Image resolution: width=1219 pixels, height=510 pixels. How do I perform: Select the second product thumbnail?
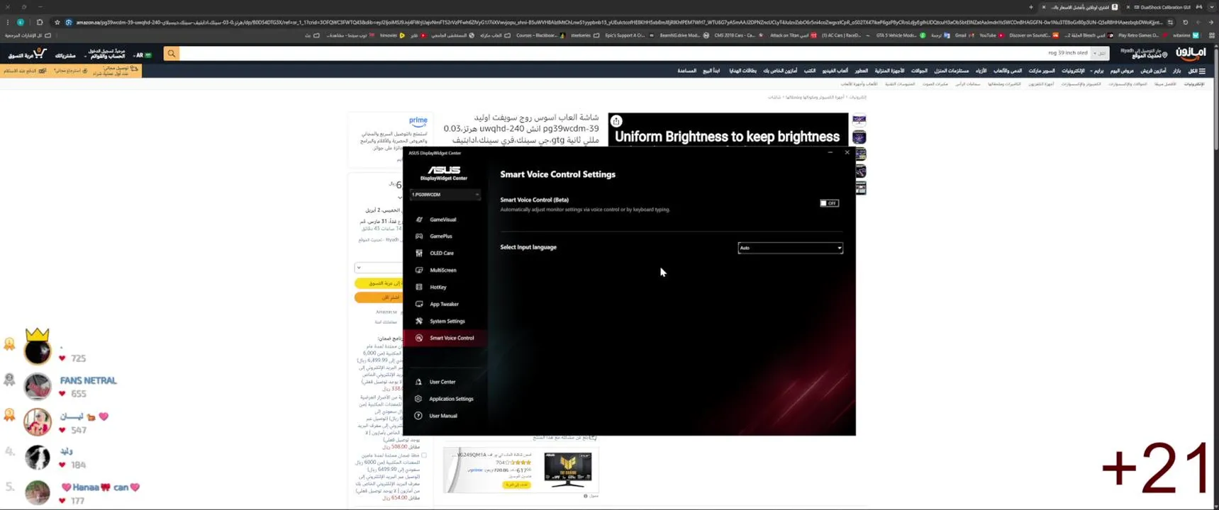click(859, 137)
